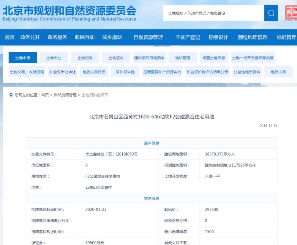Screen dimensions: 297x245
Task: Open 政务服务 menu
Action: click(x=57, y=37)
